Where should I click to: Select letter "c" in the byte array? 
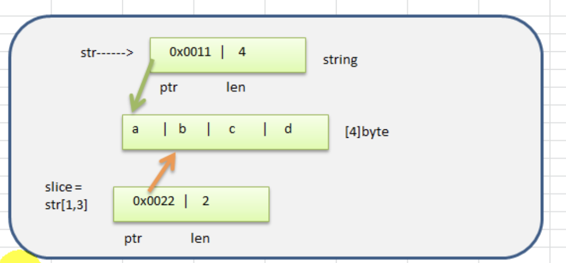click(x=232, y=129)
